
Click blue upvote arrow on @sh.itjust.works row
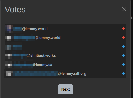[x=123, y=55]
